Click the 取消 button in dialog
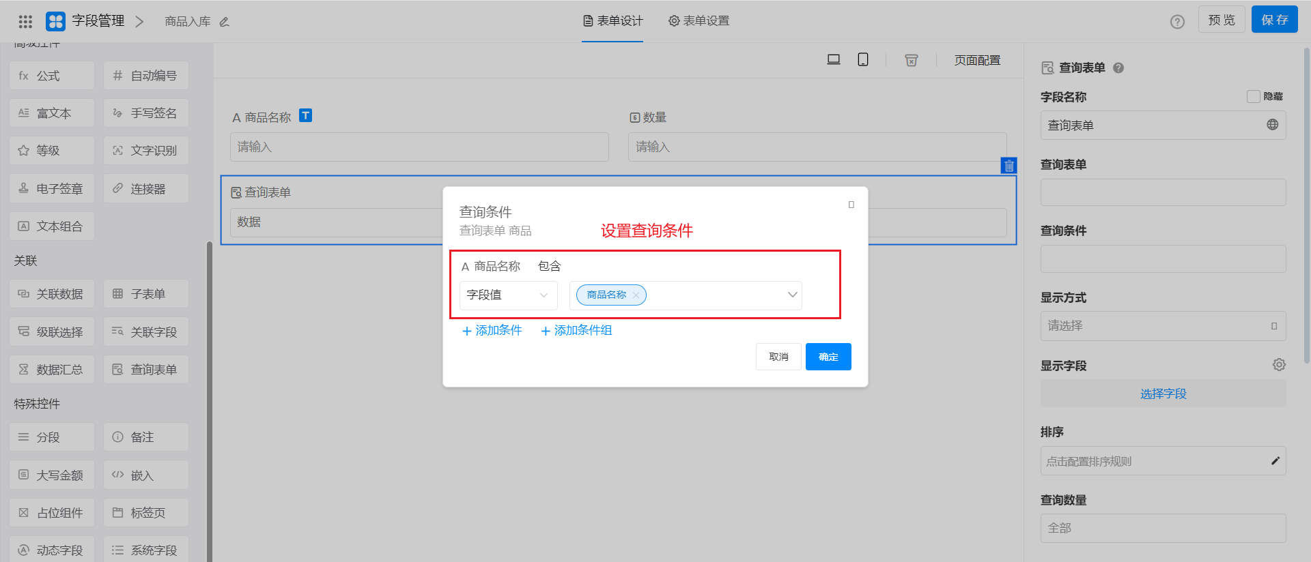The height and width of the screenshot is (562, 1311). (x=778, y=357)
